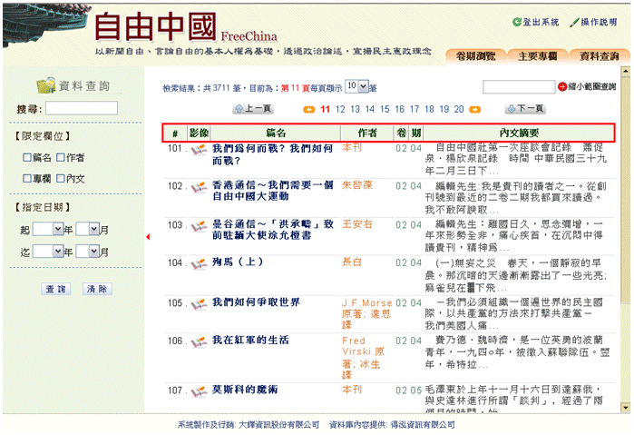Click the orange left arrow before page 11
Image resolution: width=634 pixels, height=435 pixels.
[309, 109]
